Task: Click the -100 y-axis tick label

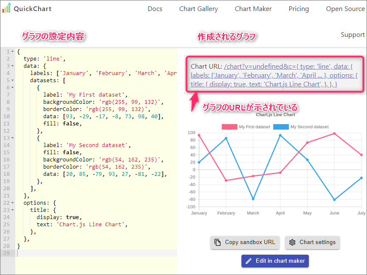Action: tap(191, 207)
